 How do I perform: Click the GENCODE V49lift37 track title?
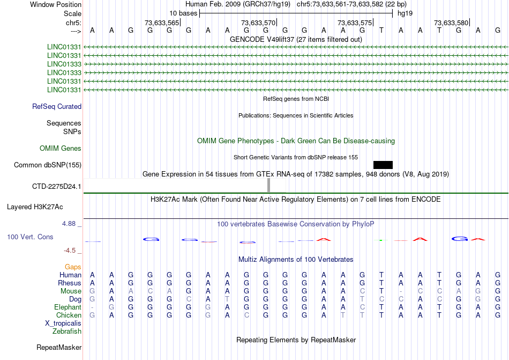(x=296, y=39)
